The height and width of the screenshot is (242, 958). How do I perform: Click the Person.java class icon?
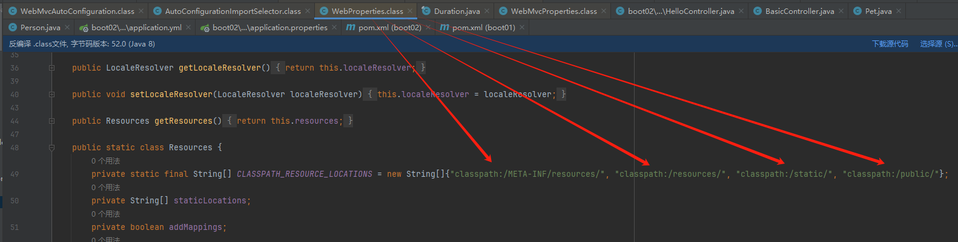click(x=12, y=27)
